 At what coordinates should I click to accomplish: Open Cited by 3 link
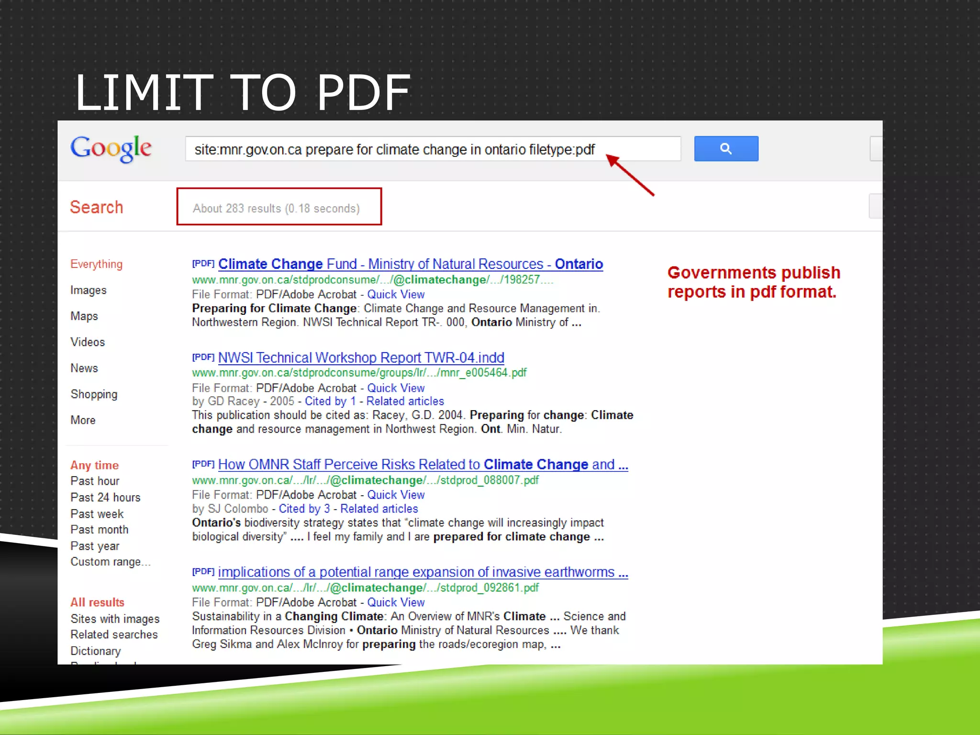(304, 509)
